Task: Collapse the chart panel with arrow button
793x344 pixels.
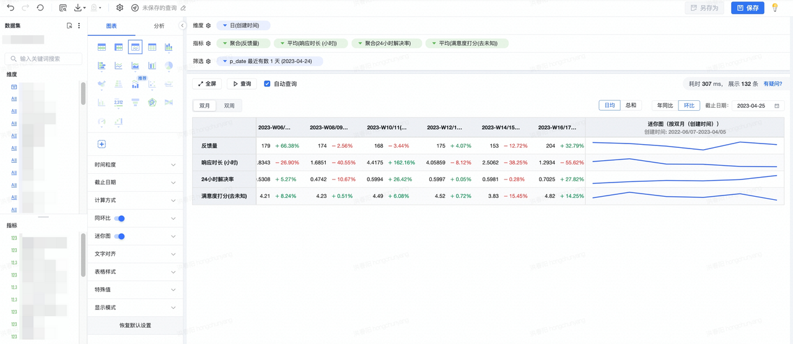Action: [182, 26]
